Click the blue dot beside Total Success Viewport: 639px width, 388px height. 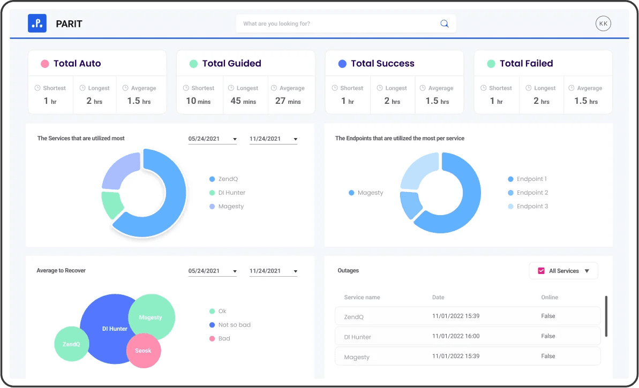342,64
